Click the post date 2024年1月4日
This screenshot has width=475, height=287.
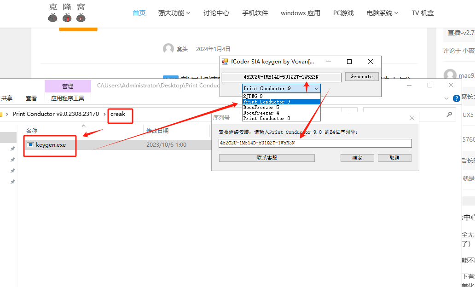coord(213,49)
